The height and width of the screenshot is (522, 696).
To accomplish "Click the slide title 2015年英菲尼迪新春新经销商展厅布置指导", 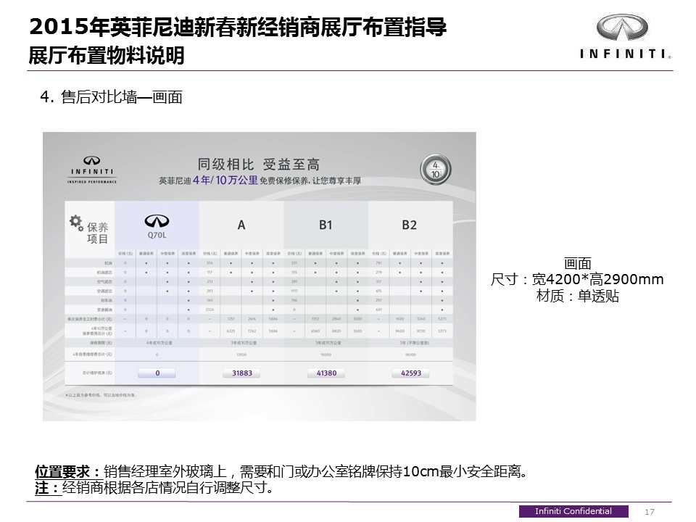I will [237, 28].
